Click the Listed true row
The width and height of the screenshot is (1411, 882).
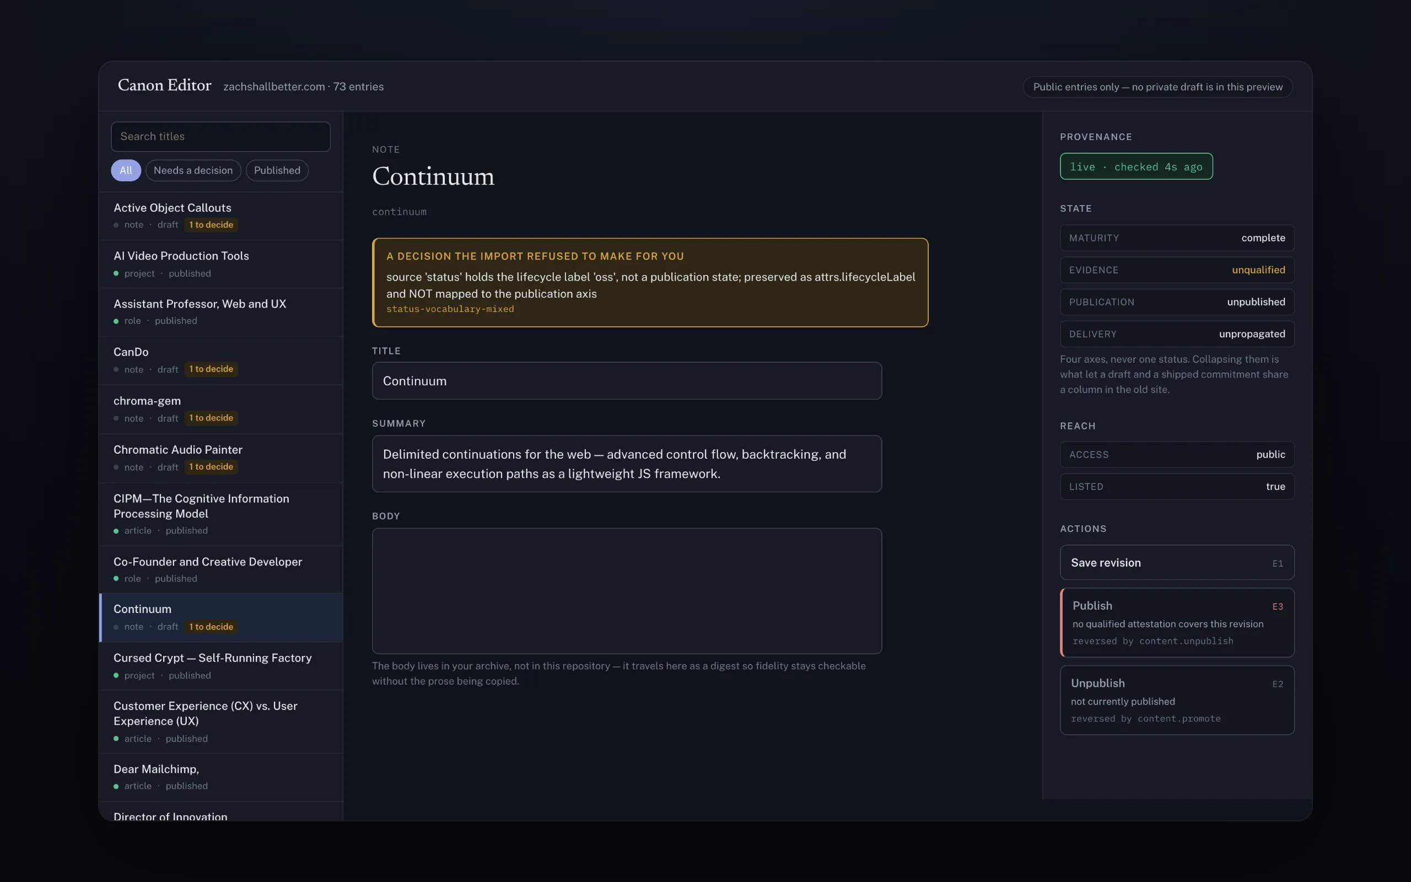point(1177,487)
